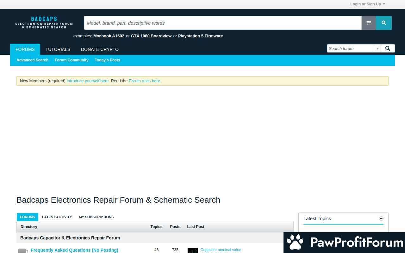The width and height of the screenshot is (405, 253).
Task: Open the Tutorials menu item
Action: click(x=58, y=49)
